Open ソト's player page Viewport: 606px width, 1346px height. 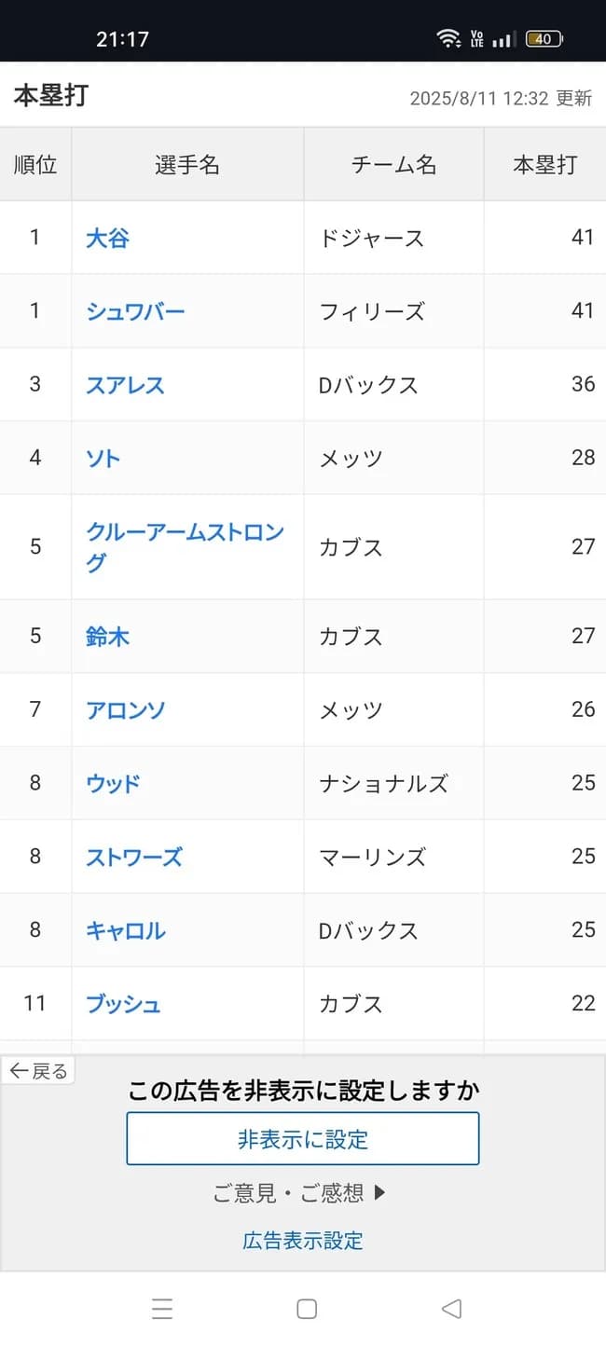tap(103, 459)
